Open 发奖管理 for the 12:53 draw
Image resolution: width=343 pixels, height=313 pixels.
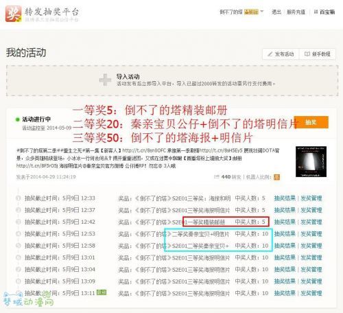[x=311, y=234]
